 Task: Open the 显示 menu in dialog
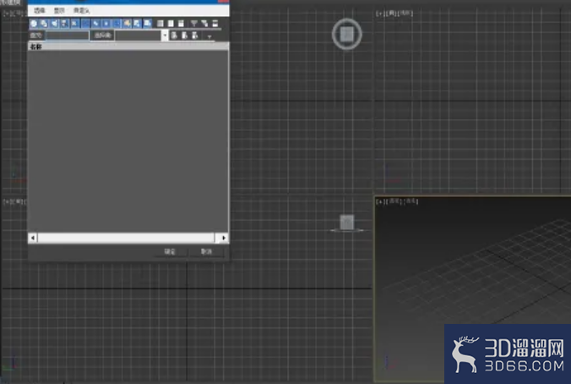pyautogui.click(x=59, y=11)
